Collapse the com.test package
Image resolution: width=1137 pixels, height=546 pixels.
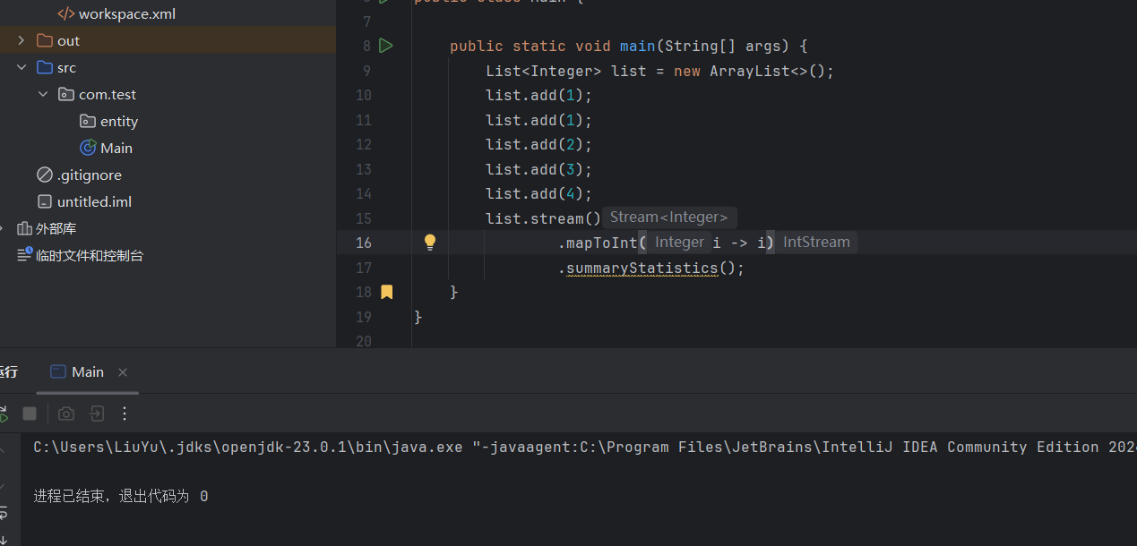click(43, 93)
